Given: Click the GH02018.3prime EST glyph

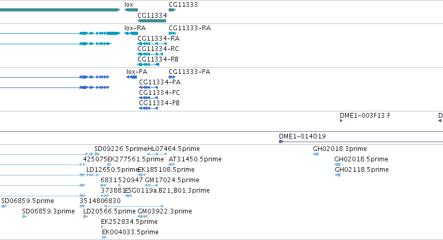Looking at the screenshot, I should pos(316,154).
